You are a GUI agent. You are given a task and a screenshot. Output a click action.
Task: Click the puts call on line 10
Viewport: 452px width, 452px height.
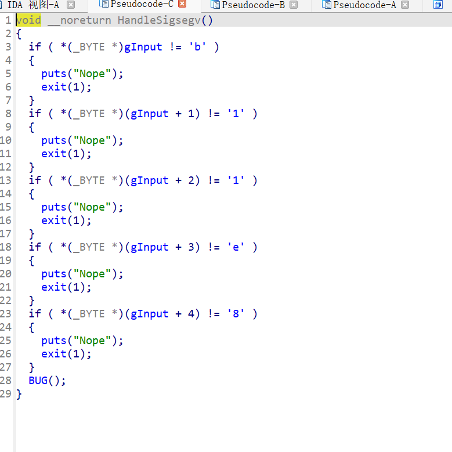(x=54, y=140)
